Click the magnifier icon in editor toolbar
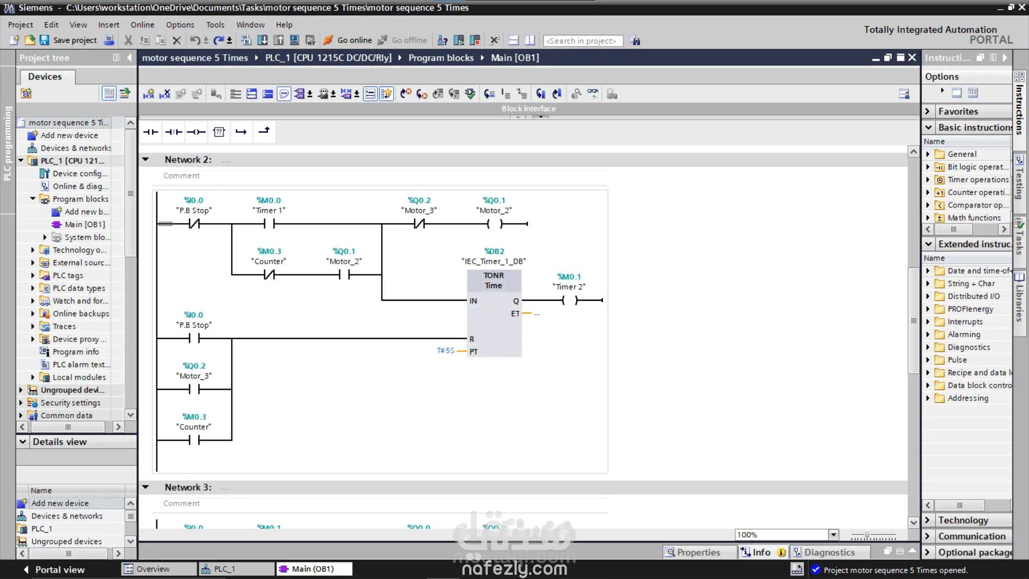1029x579 pixels. click(576, 94)
